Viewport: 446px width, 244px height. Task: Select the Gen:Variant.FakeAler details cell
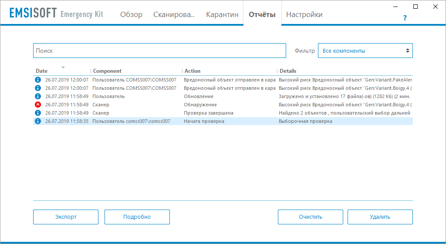(x=345, y=80)
